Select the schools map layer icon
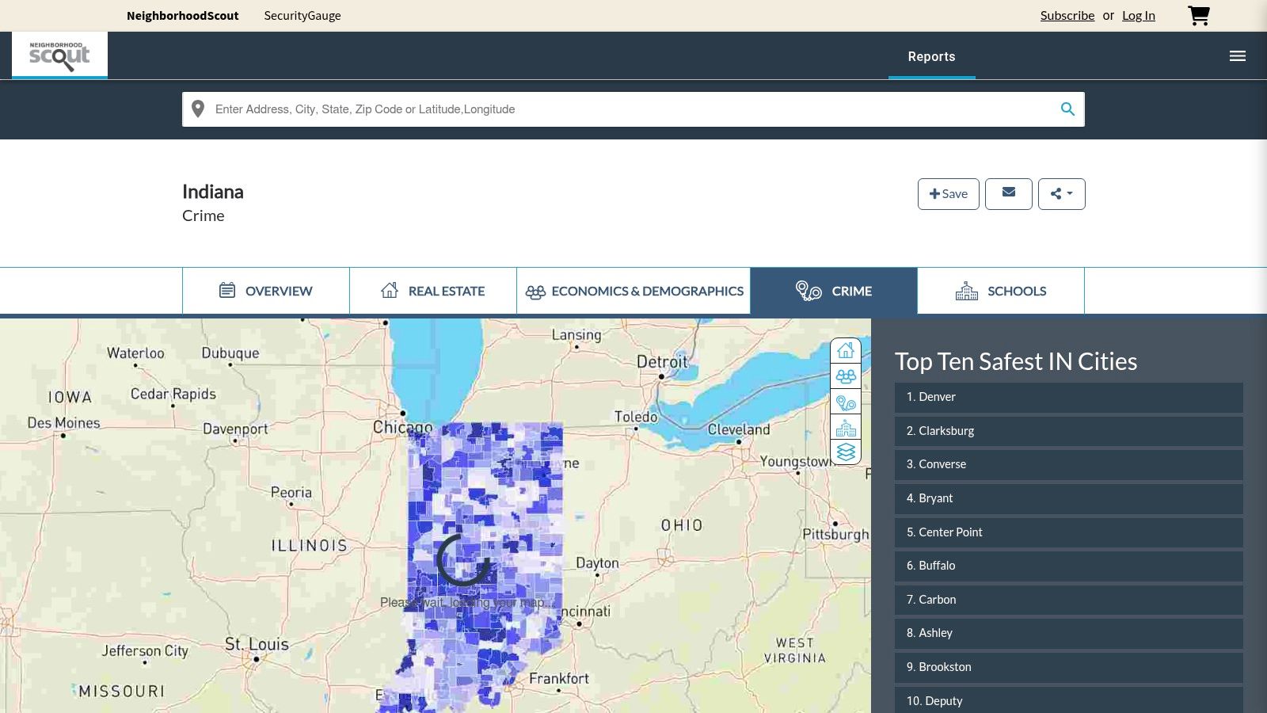 pyautogui.click(x=846, y=428)
